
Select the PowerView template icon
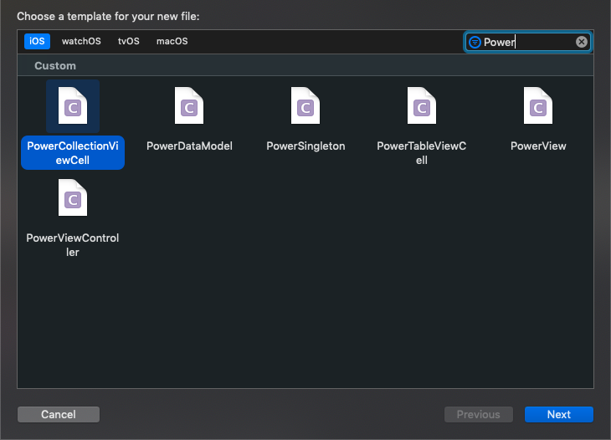coord(538,105)
